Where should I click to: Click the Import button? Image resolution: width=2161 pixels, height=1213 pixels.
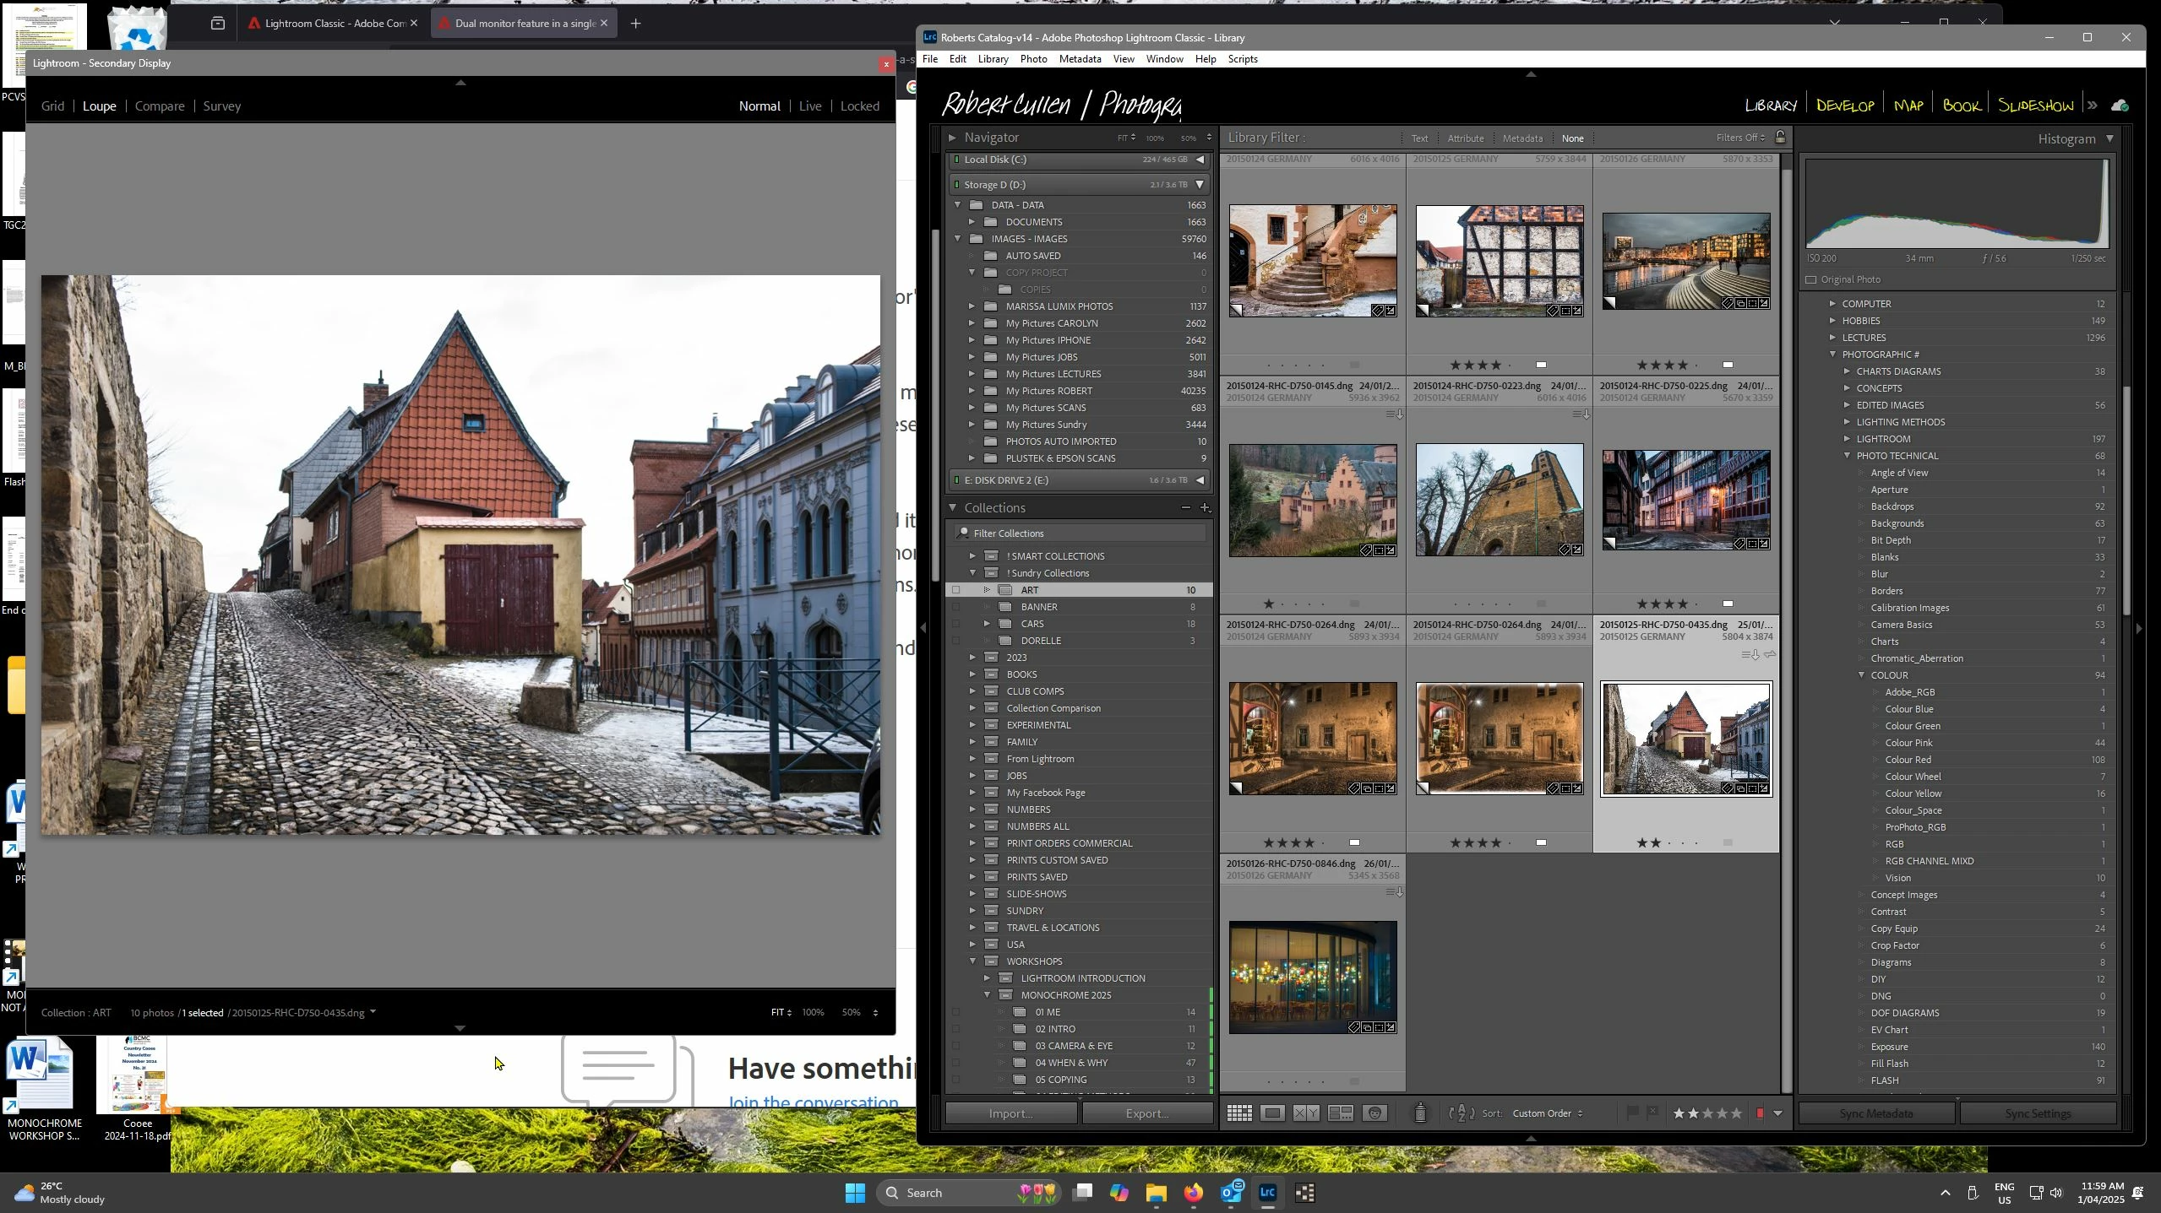(x=1010, y=1113)
